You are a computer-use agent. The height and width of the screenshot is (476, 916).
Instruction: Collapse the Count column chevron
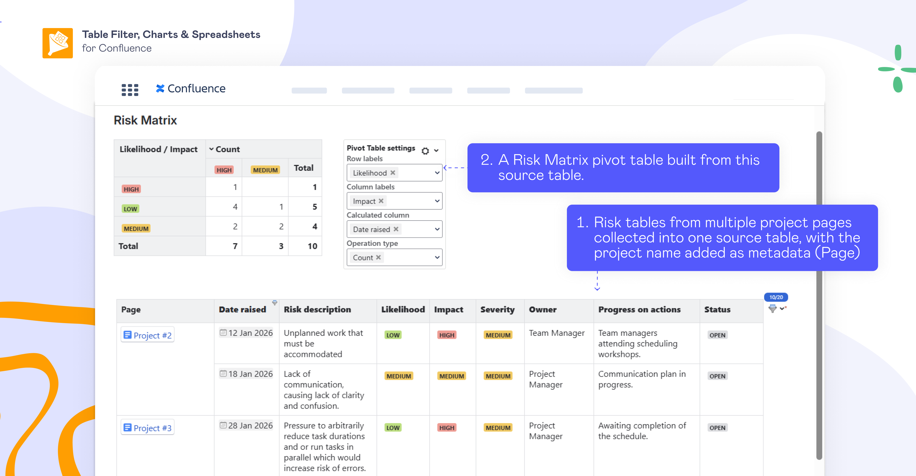pyautogui.click(x=211, y=149)
